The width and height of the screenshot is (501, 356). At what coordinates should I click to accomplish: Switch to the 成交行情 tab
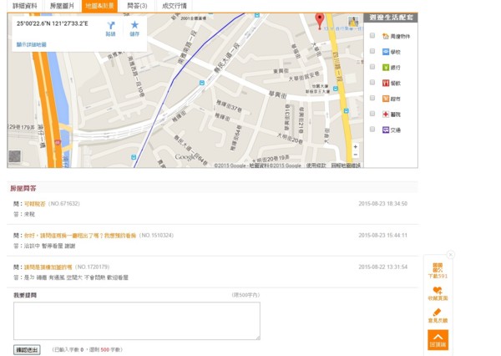(175, 6)
